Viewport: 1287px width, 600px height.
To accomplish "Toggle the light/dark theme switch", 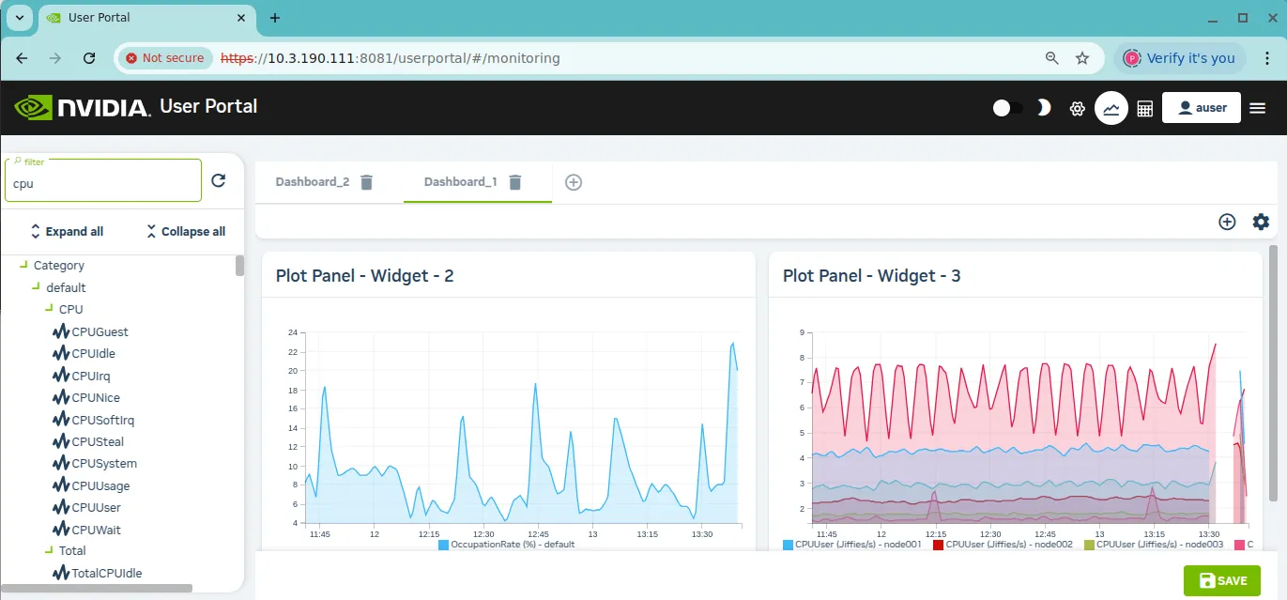I will 1008,108.
